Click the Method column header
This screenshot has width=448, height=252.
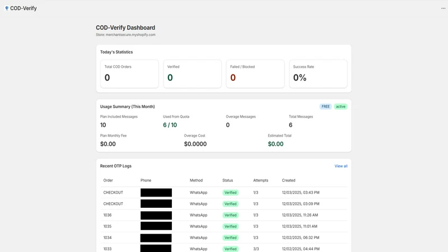(x=197, y=180)
